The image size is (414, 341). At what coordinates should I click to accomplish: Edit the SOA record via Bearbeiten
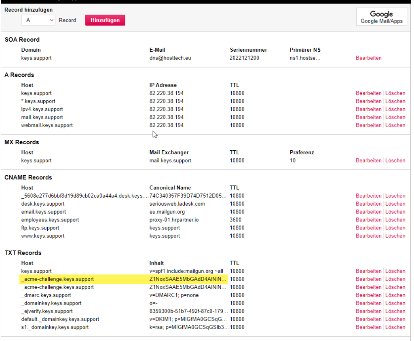(368, 58)
